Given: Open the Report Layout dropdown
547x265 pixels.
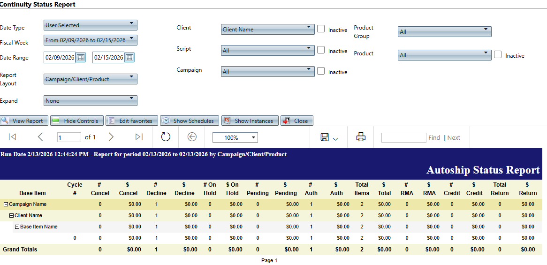Looking at the screenshot, I should click(90, 79).
